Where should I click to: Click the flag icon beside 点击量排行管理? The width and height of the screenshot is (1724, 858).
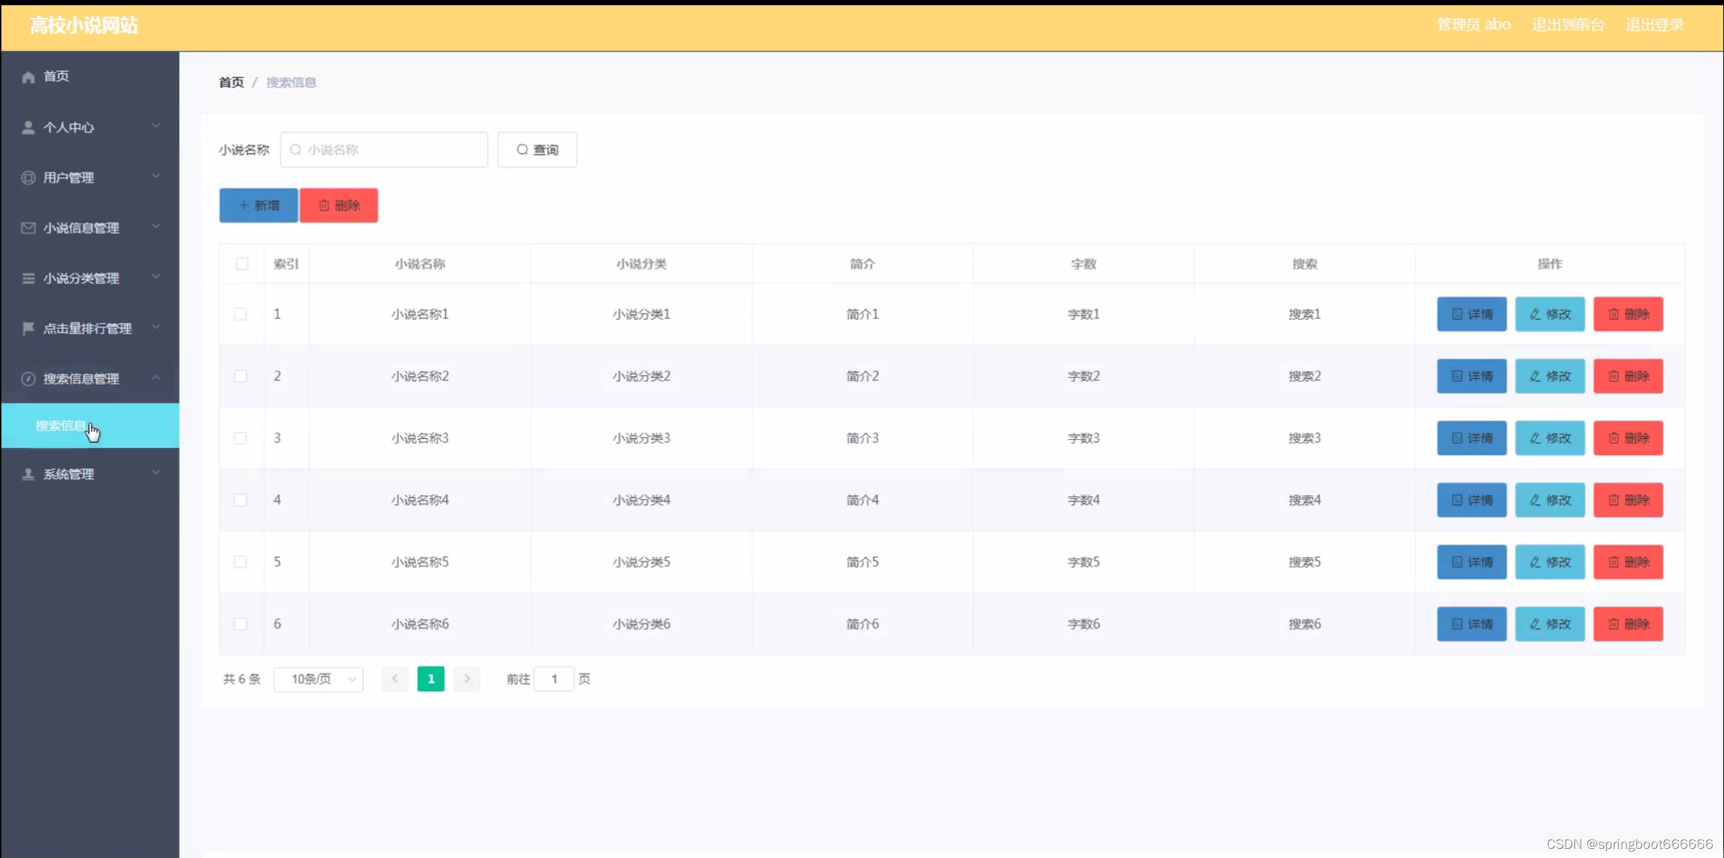pos(28,328)
